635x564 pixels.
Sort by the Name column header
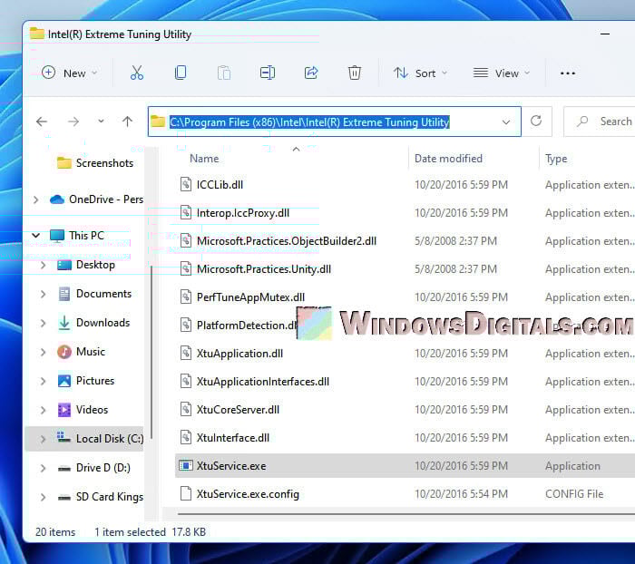click(204, 159)
